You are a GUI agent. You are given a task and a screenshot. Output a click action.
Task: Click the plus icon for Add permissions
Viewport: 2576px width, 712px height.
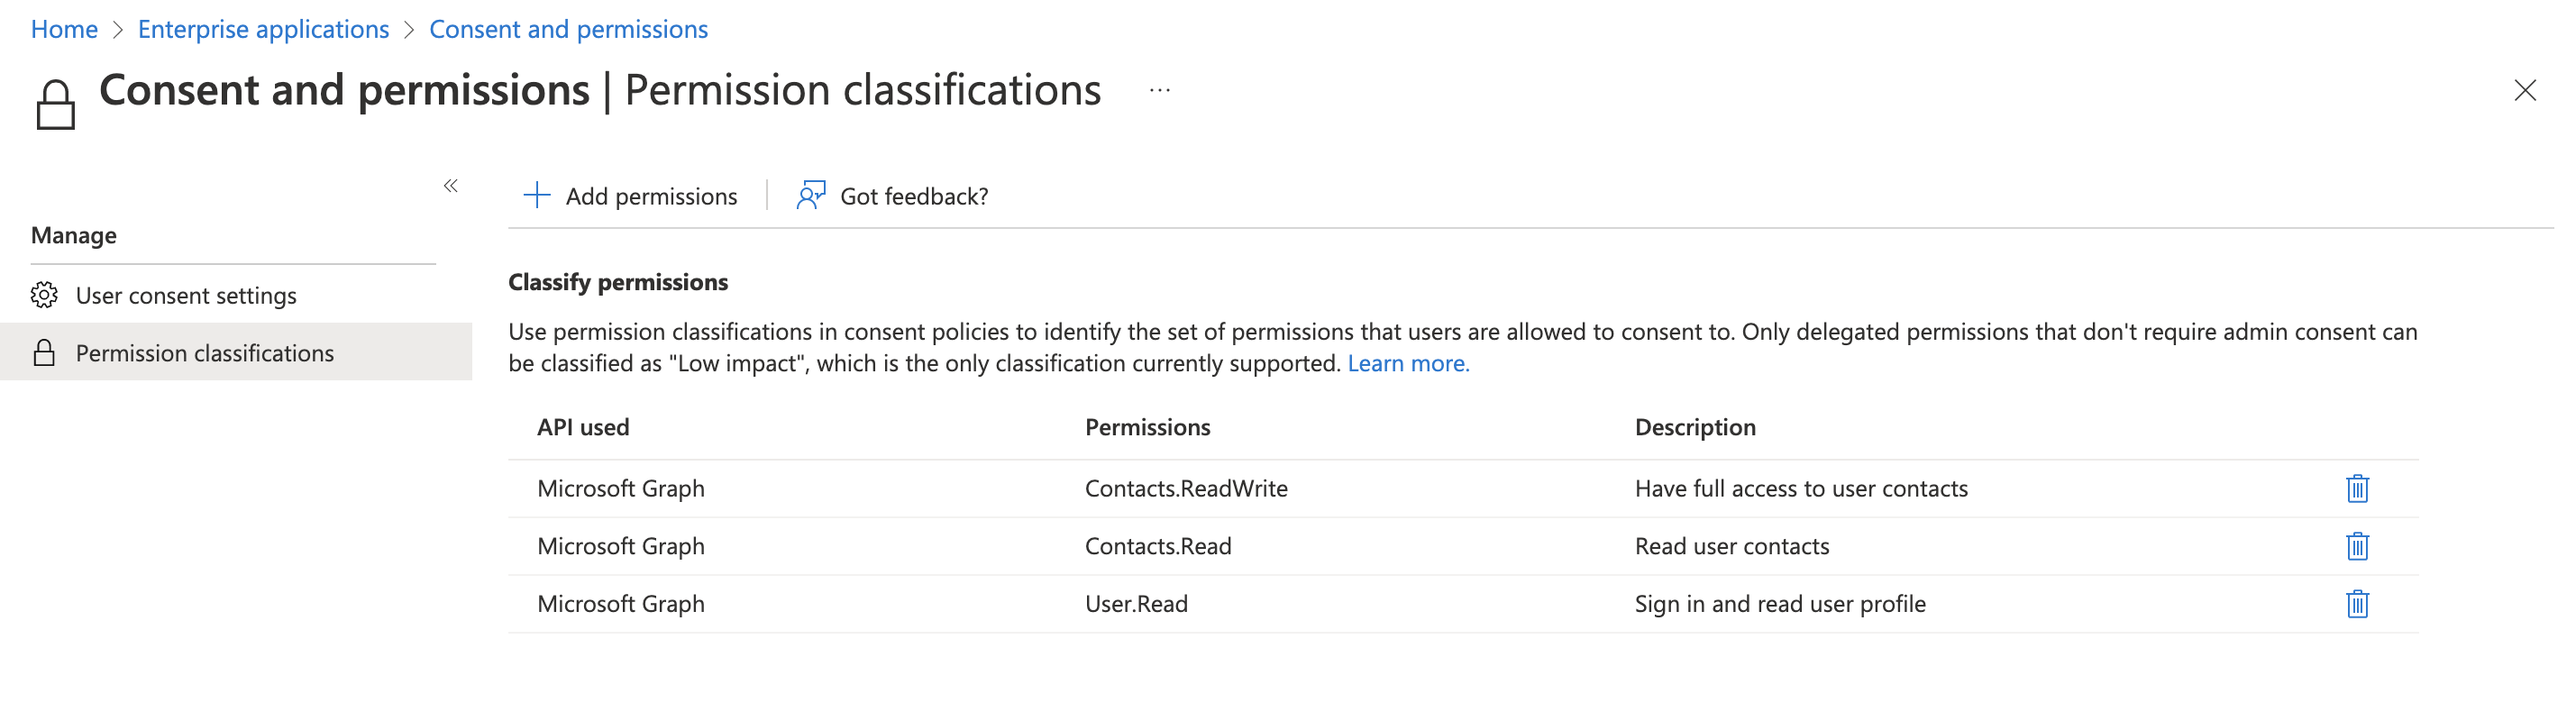537,195
